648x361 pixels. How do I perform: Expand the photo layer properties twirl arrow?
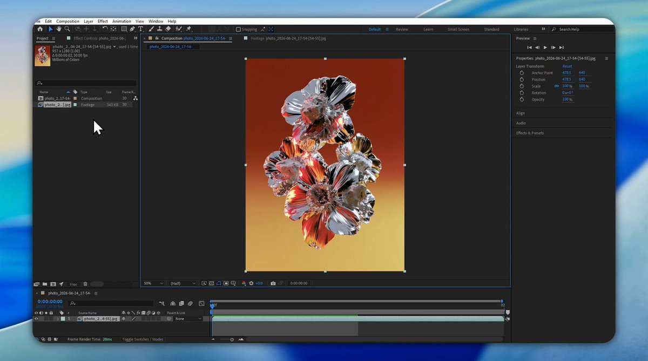(x=58, y=319)
